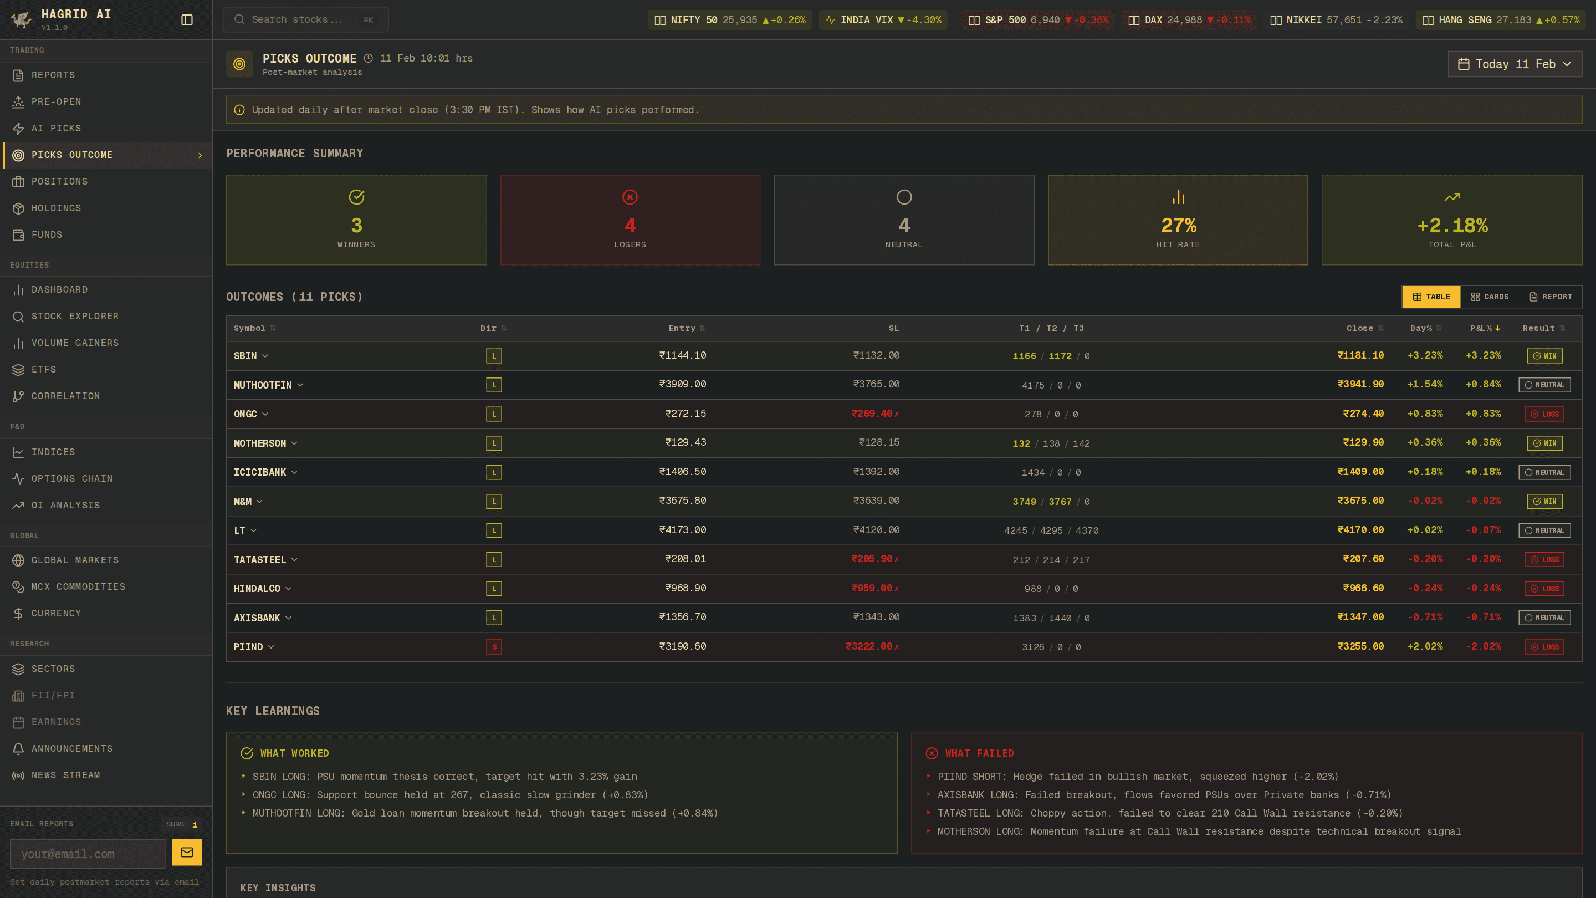Open Options Chain from the sidebar
1596x898 pixels.
[x=72, y=478]
